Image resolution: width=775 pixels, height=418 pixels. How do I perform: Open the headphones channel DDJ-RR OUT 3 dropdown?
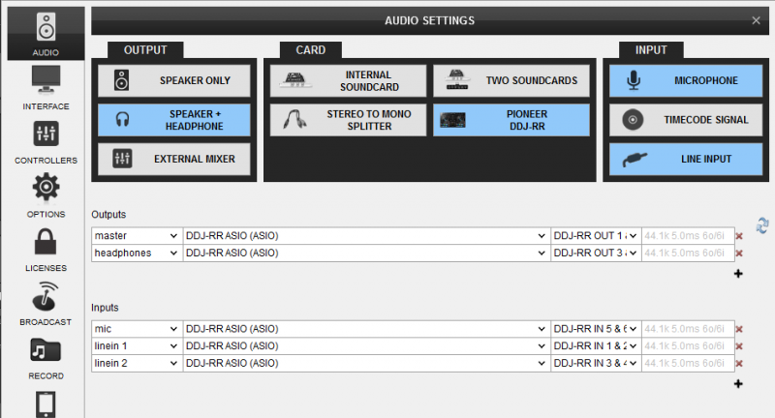tap(595, 254)
